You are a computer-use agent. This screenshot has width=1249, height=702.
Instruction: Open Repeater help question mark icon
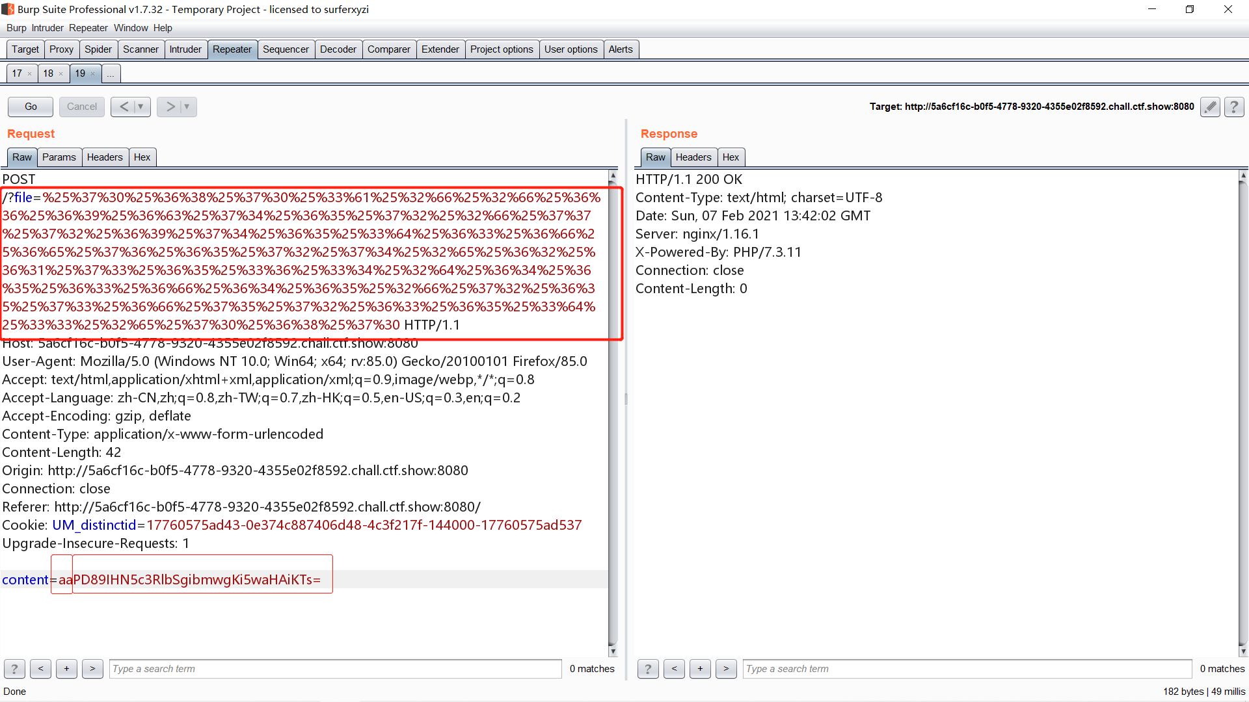pyautogui.click(x=1234, y=107)
